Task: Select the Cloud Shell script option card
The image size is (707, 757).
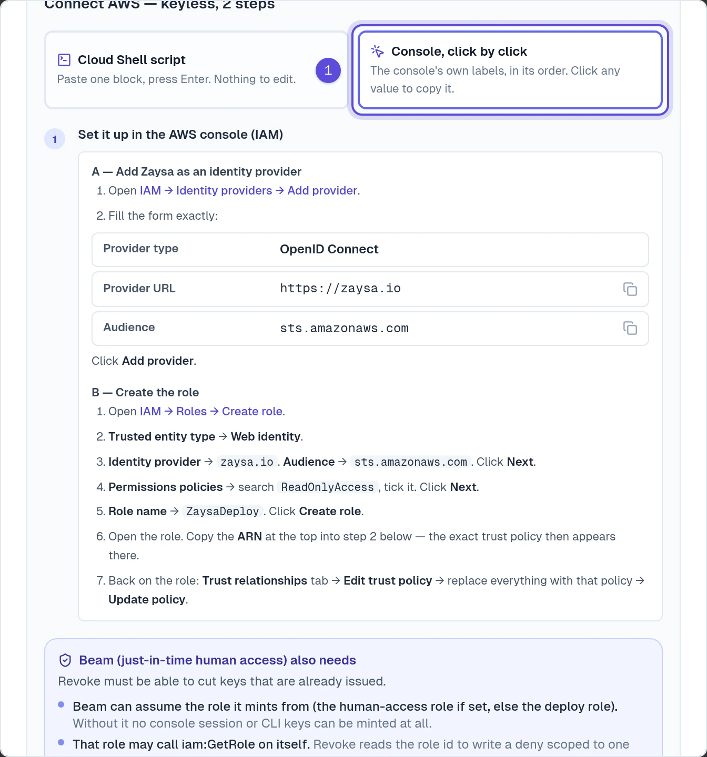Action: 196,70
